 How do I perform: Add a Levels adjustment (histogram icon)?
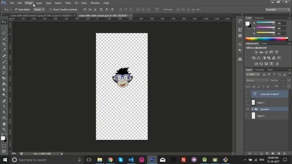[261, 52]
